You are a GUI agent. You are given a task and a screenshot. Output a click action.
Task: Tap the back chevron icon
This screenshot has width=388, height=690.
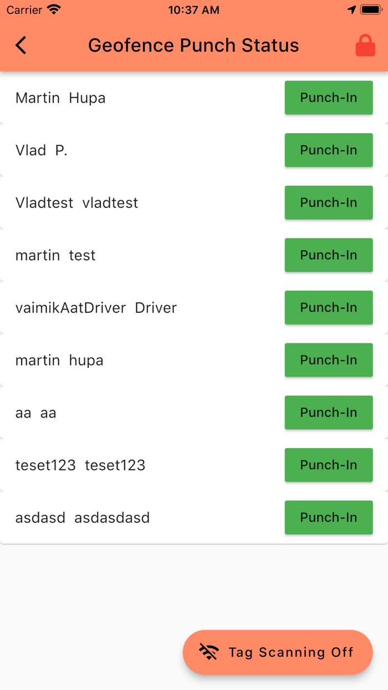21,45
